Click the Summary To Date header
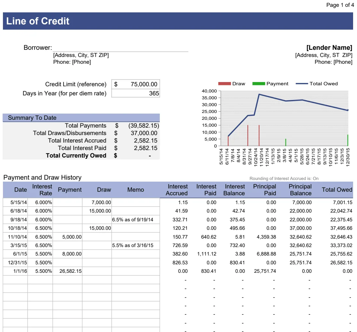 coord(81,118)
